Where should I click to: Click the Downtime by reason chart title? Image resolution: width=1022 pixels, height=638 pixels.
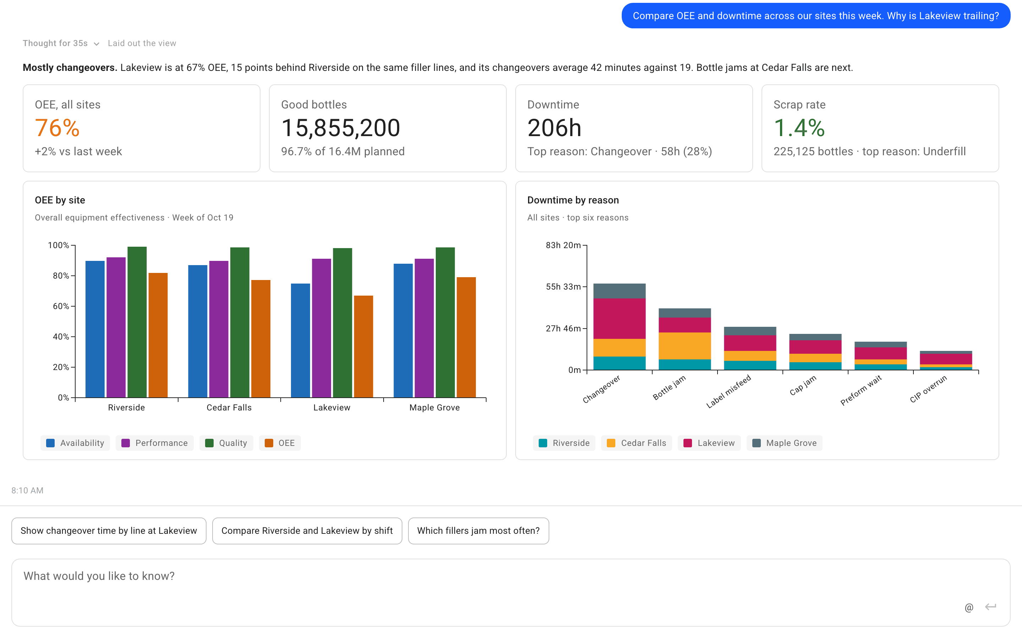[573, 200]
